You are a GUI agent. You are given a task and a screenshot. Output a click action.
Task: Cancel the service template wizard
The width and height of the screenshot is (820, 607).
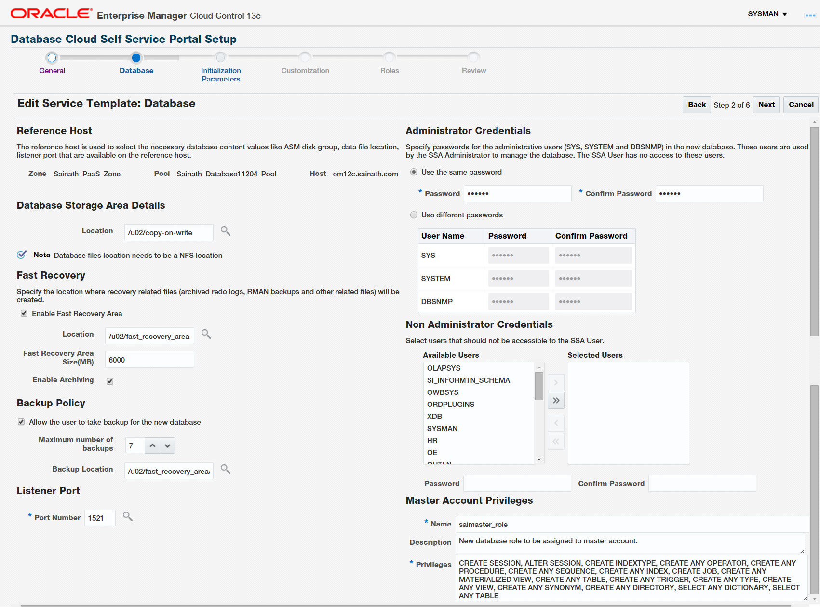tap(801, 105)
